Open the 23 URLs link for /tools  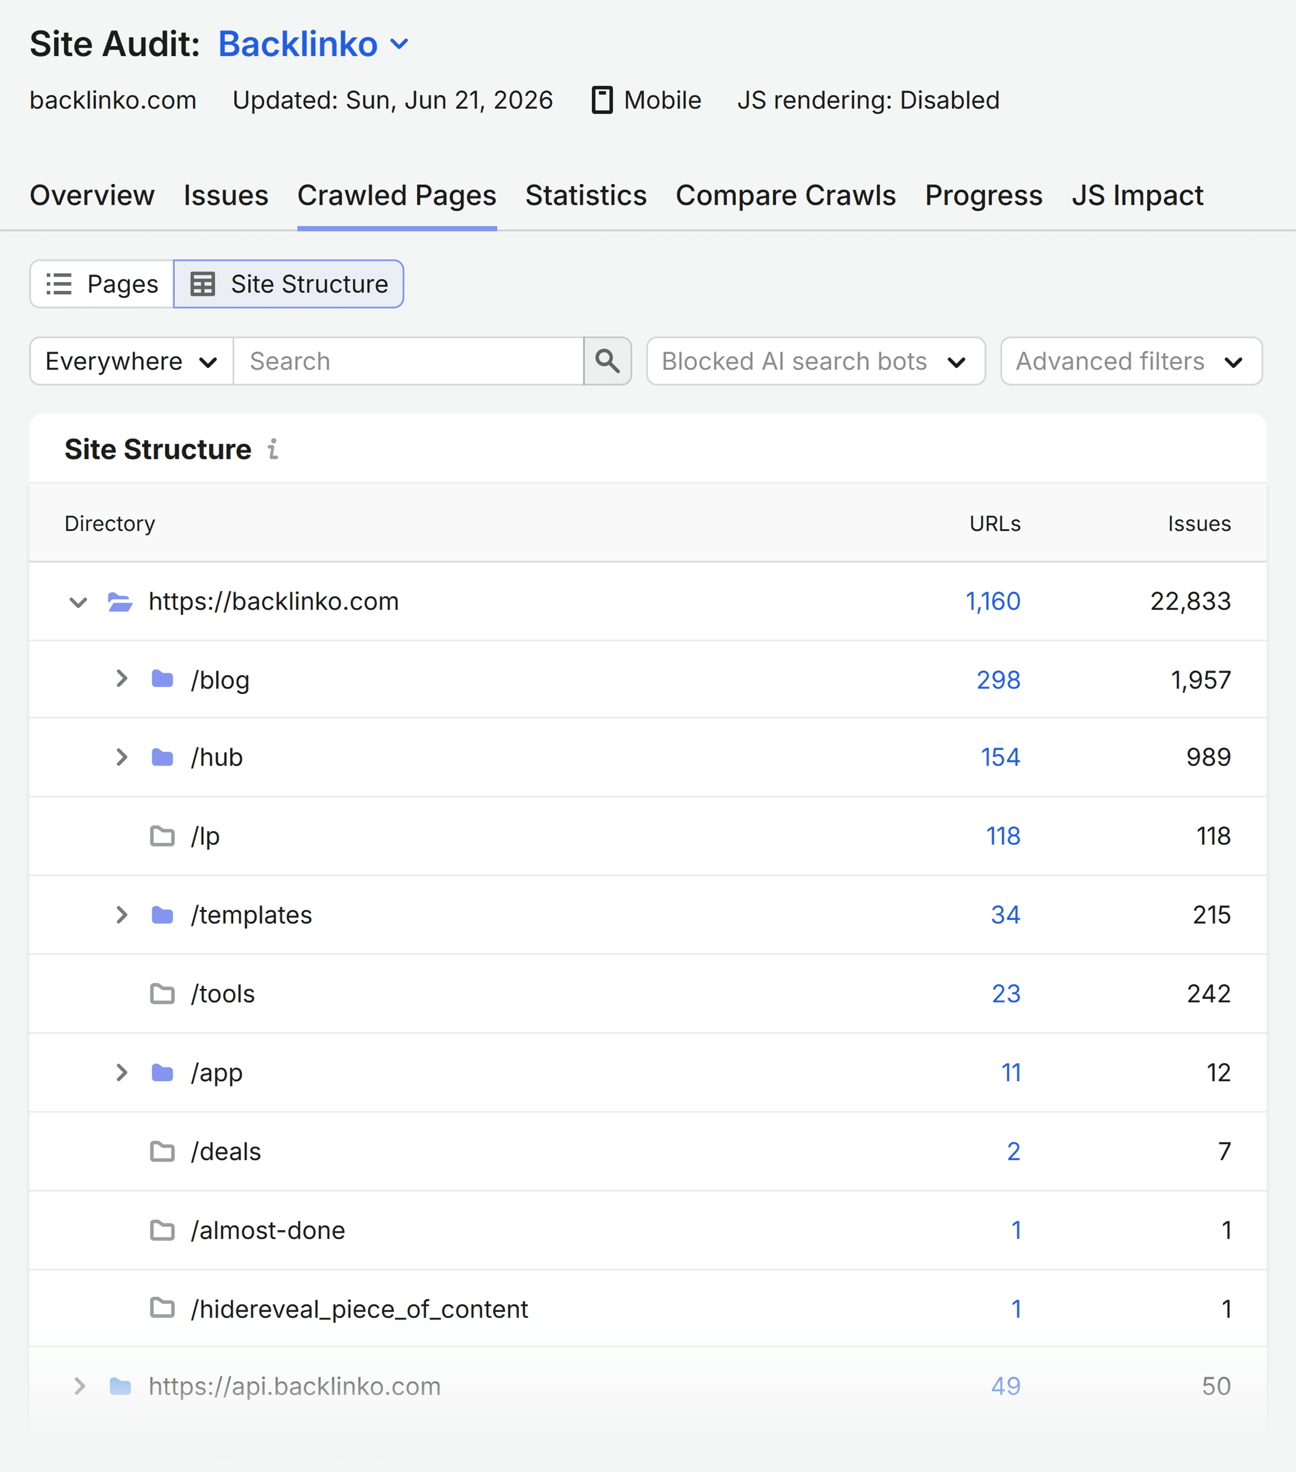[1006, 994]
